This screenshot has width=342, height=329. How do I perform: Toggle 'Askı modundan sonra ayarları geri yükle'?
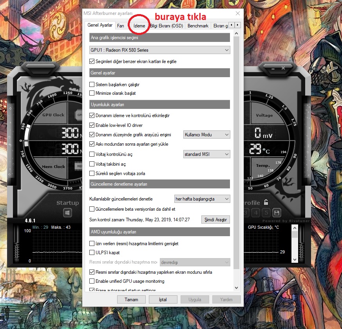92,144
